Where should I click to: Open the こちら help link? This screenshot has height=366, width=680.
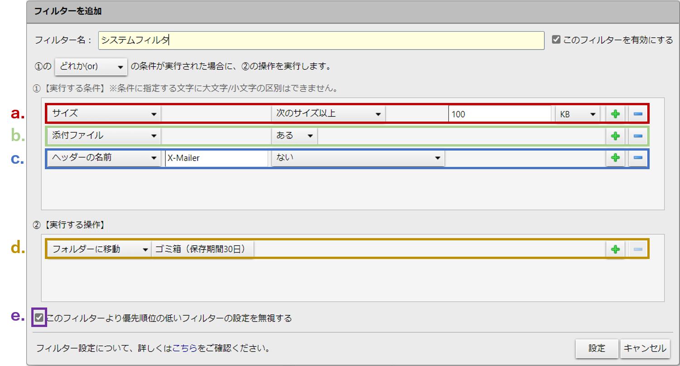pyautogui.click(x=185, y=349)
